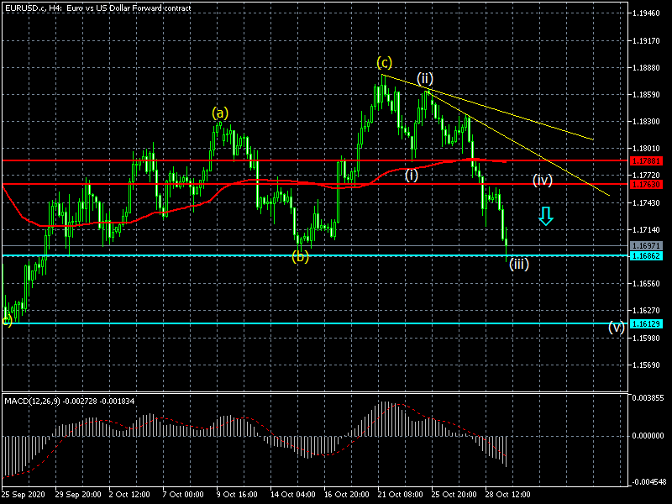The image size is (672, 504).
Task: Click the 25 Oct 20:00 time label
Action: (454, 495)
